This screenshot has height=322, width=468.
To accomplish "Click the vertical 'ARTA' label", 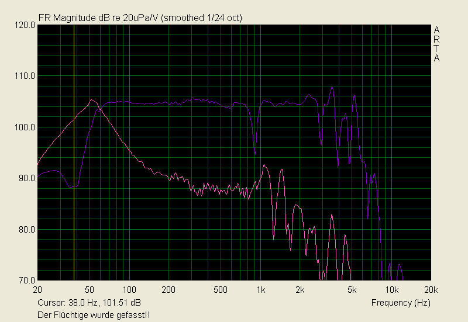I will (x=436, y=44).
